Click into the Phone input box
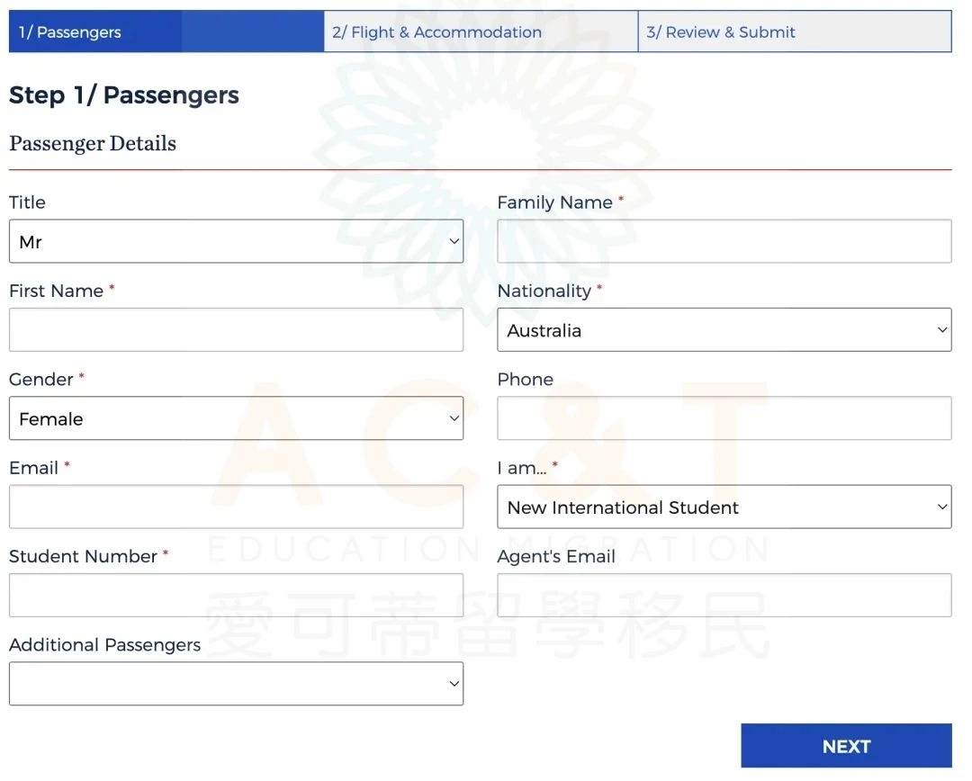The width and height of the screenshot is (972, 781). point(724,418)
